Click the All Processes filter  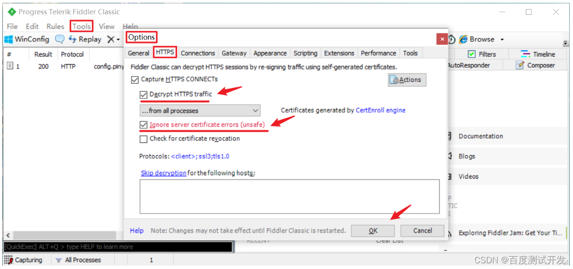[x=78, y=260]
